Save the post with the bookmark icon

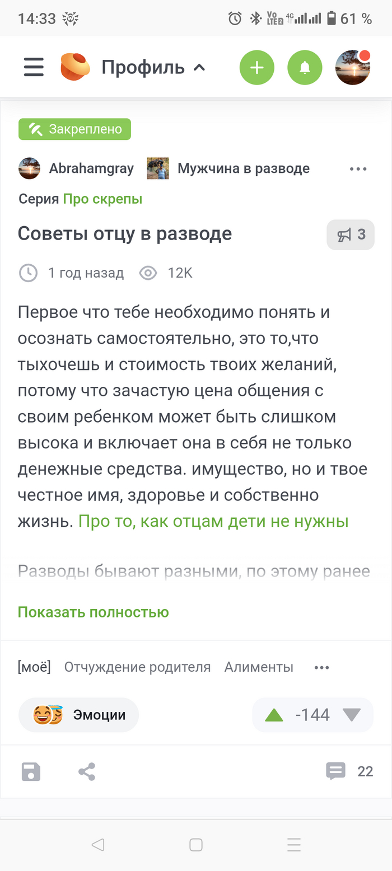click(x=31, y=771)
